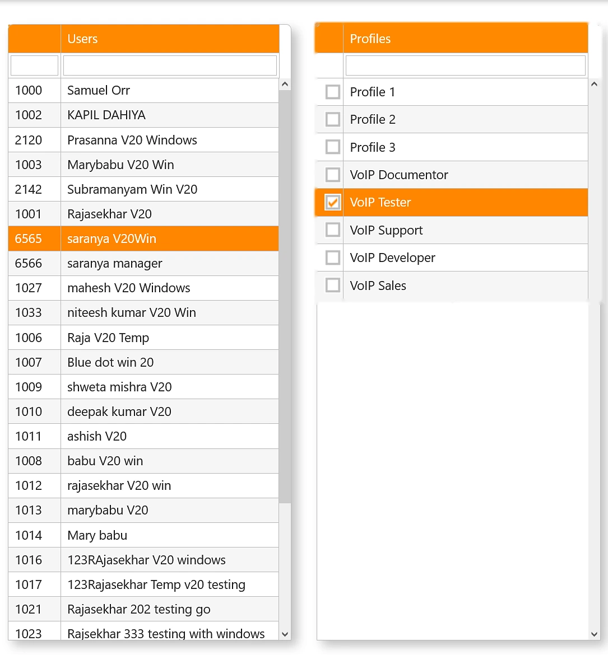Select ashish V20 user

[x=143, y=436]
